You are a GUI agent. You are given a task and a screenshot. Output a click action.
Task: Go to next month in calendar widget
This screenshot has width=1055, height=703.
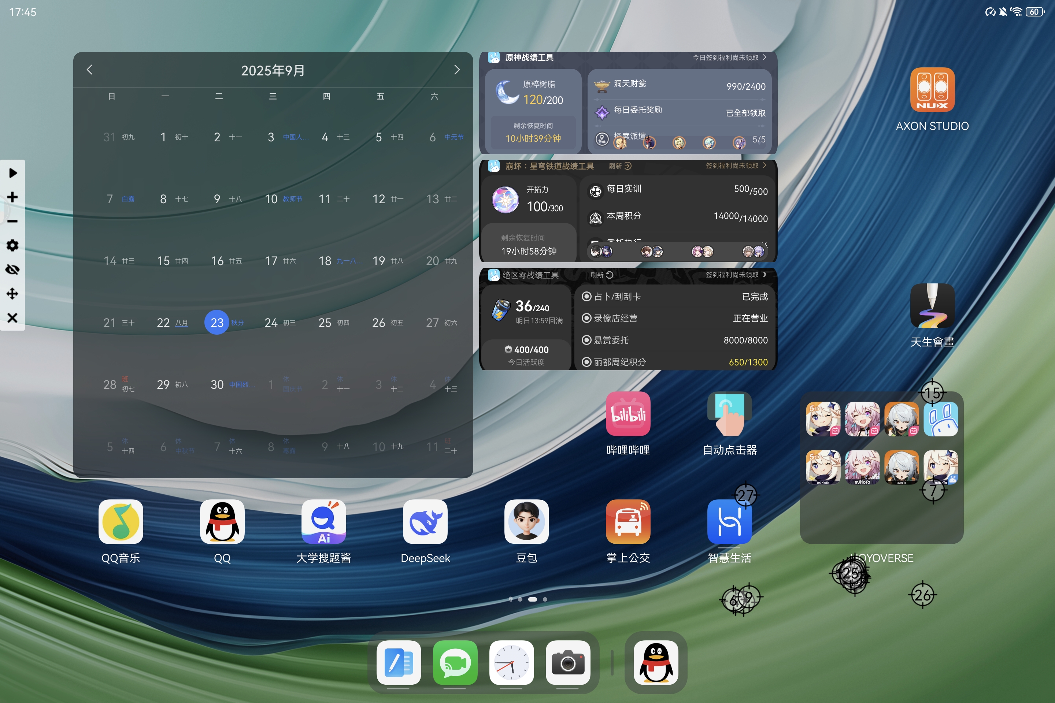click(457, 70)
